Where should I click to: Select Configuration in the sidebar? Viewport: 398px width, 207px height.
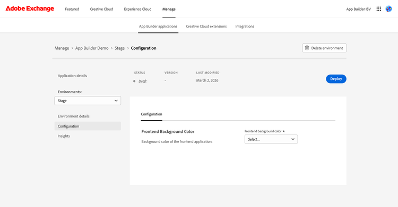88,126
